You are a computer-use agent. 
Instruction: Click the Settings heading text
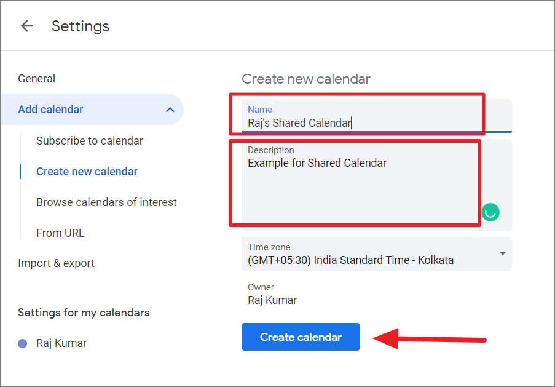tap(81, 26)
